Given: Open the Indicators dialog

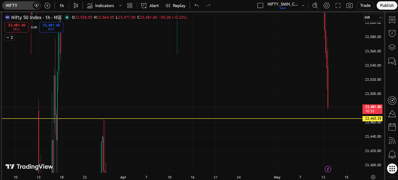Looking at the screenshot, I should 100,6.
